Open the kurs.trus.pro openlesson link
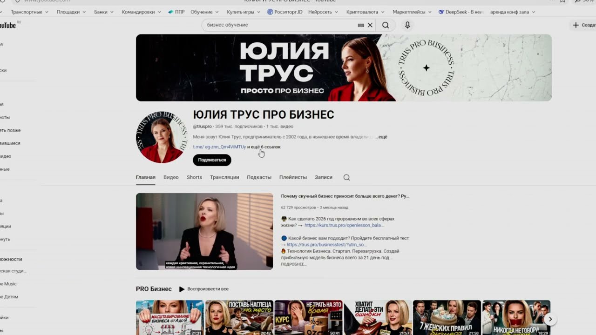The width and height of the screenshot is (596, 335). point(344,225)
